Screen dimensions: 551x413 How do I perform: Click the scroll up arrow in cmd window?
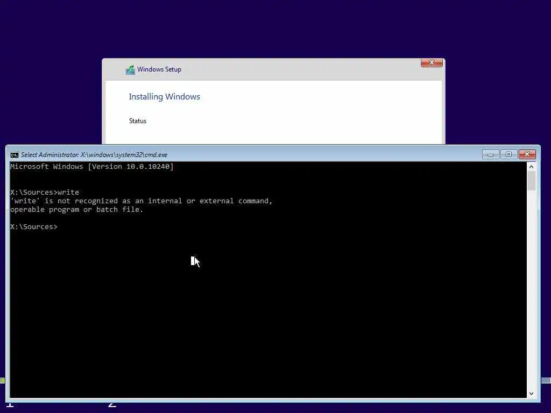531,167
